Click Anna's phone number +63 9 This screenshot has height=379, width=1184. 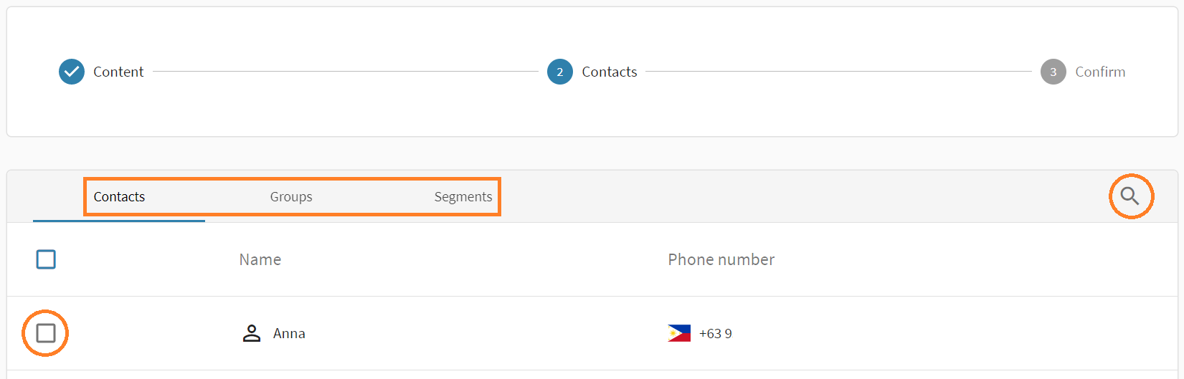tap(715, 333)
